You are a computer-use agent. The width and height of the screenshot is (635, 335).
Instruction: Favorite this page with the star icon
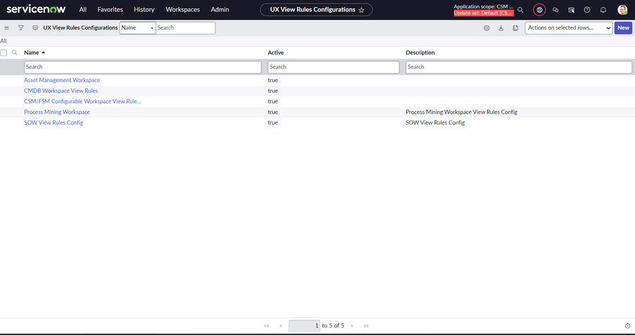(x=361, y=10)
